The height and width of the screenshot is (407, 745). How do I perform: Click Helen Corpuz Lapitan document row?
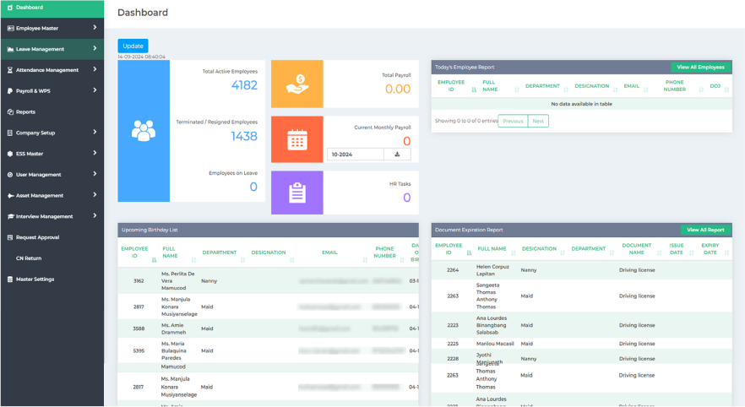click(581, 270)
